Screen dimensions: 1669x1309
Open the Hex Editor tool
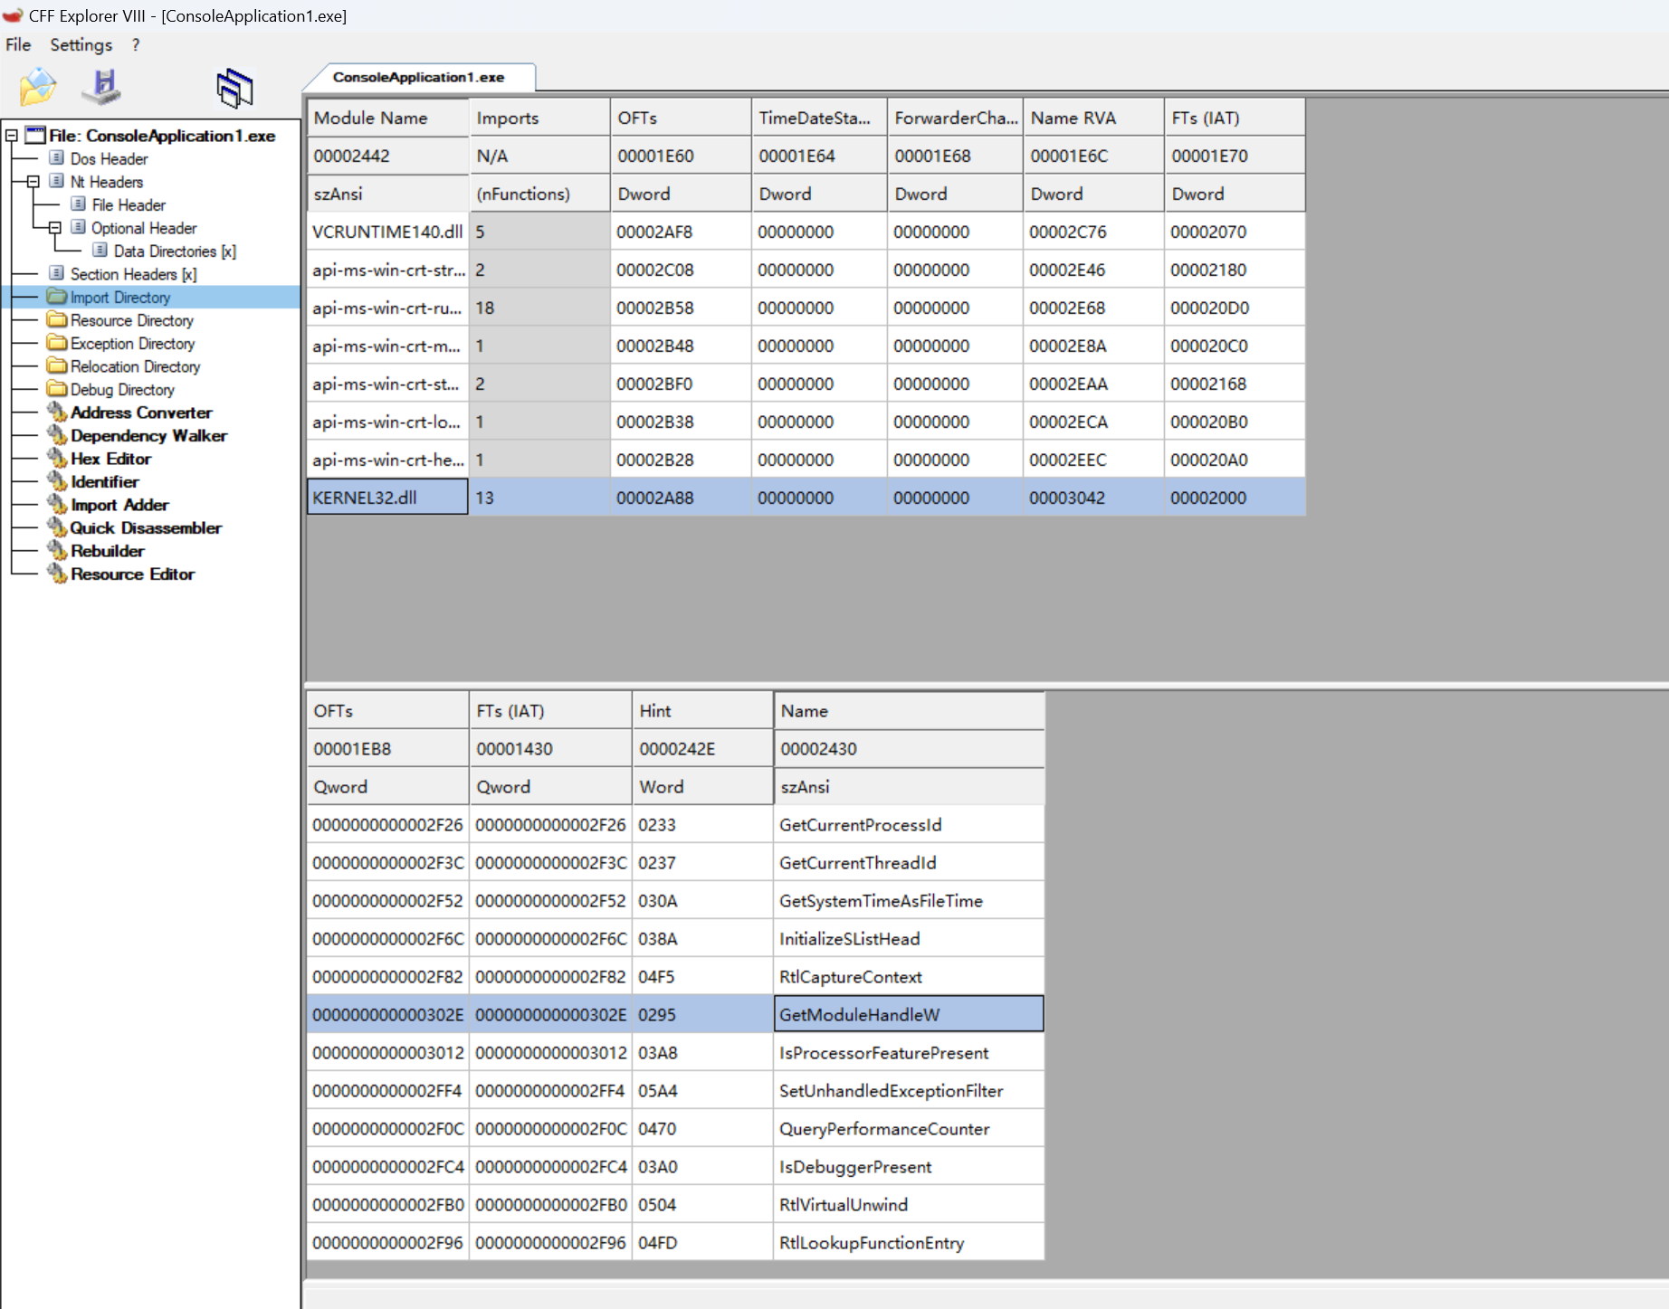tap(110, 459)
